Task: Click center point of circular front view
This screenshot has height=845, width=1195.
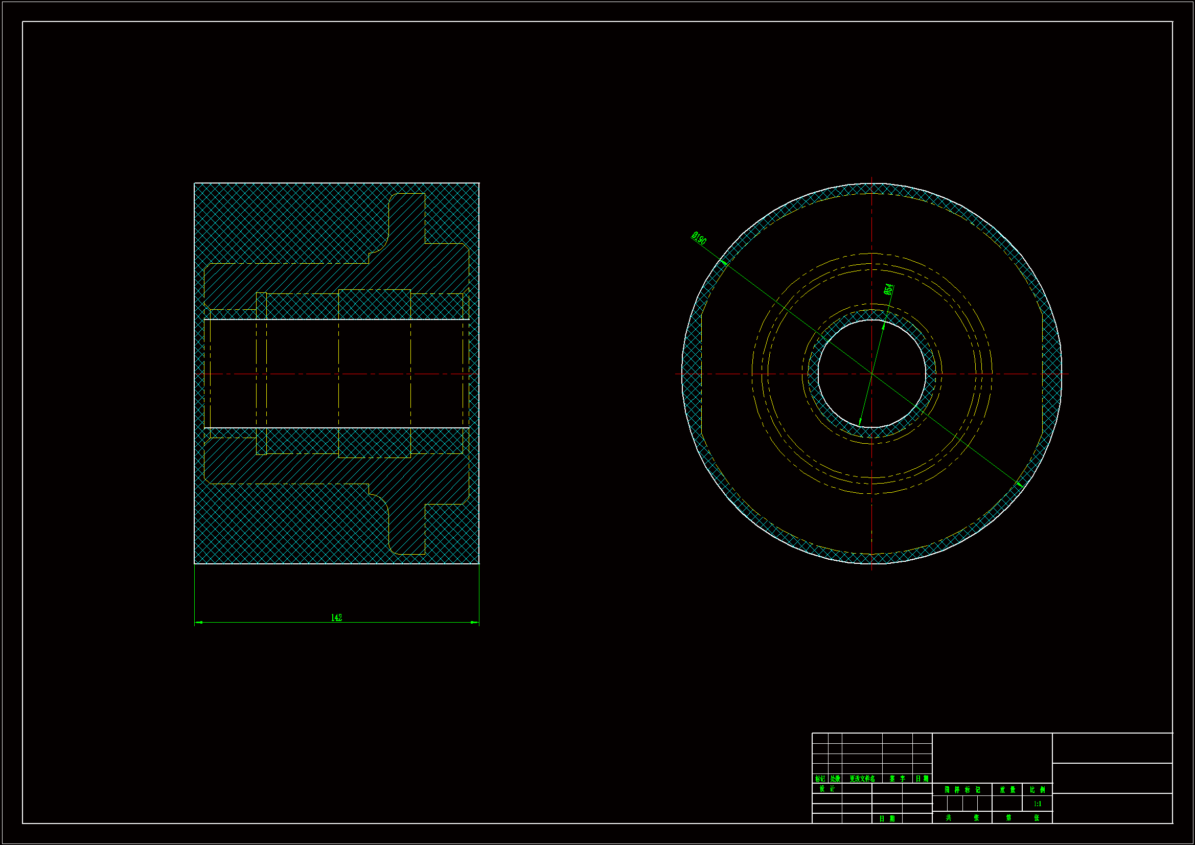Action: click(872, 374)
